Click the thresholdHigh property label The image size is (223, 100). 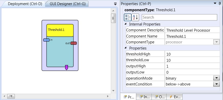click(138, 54)
